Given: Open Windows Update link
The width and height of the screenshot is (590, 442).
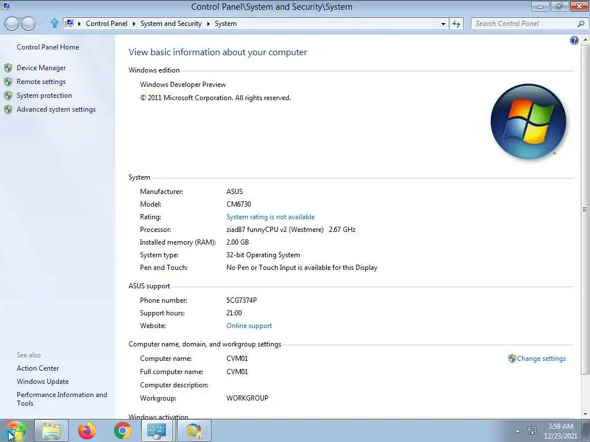Looking at the screenshot, I should click(43, 382).
